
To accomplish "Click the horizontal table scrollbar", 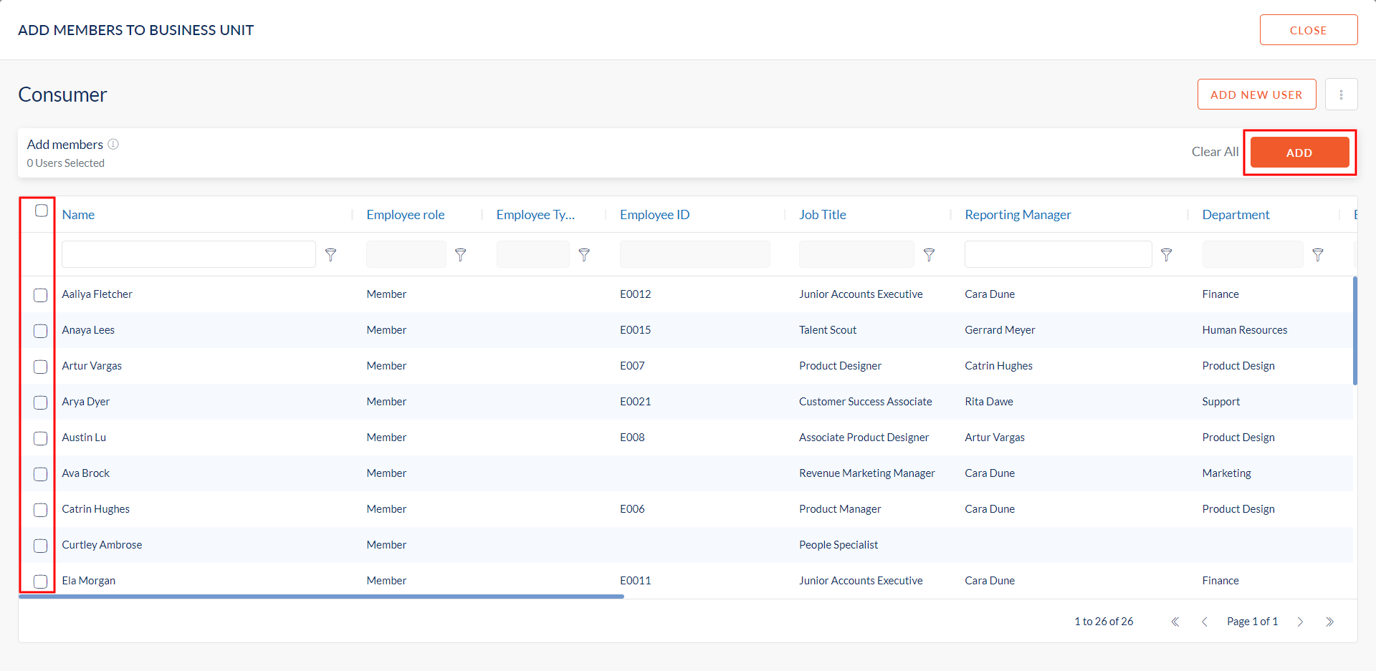I will click(x=321, y=596).
